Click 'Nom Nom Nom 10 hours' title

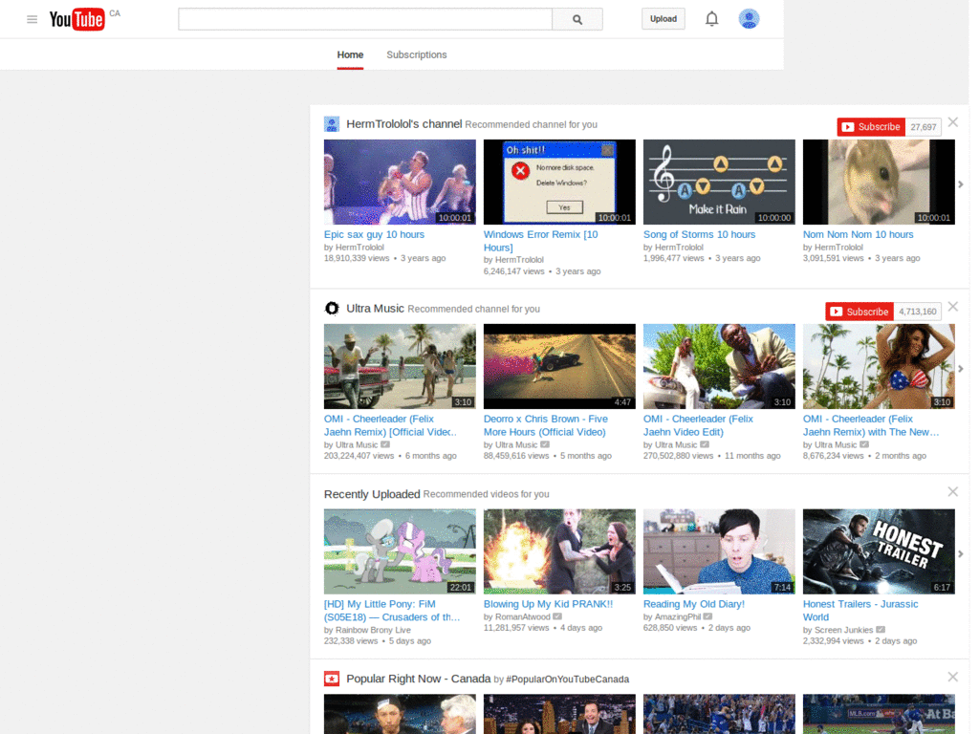(x=858, y=235)
